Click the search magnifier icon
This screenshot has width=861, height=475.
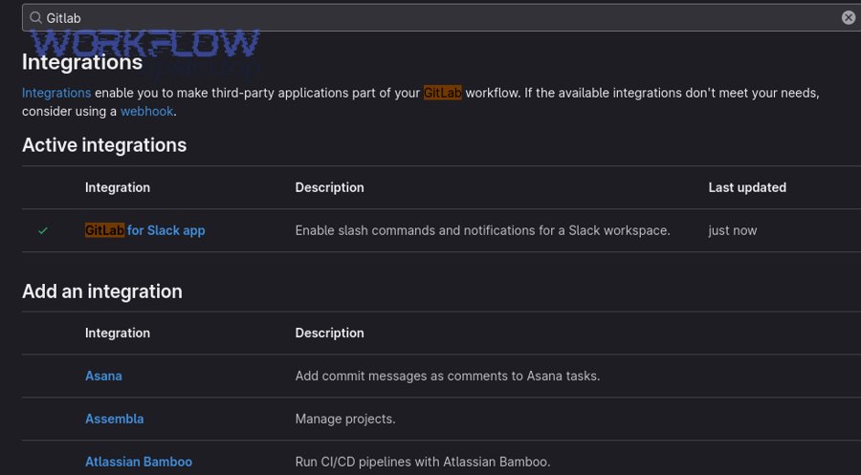(x=35, y=18)
